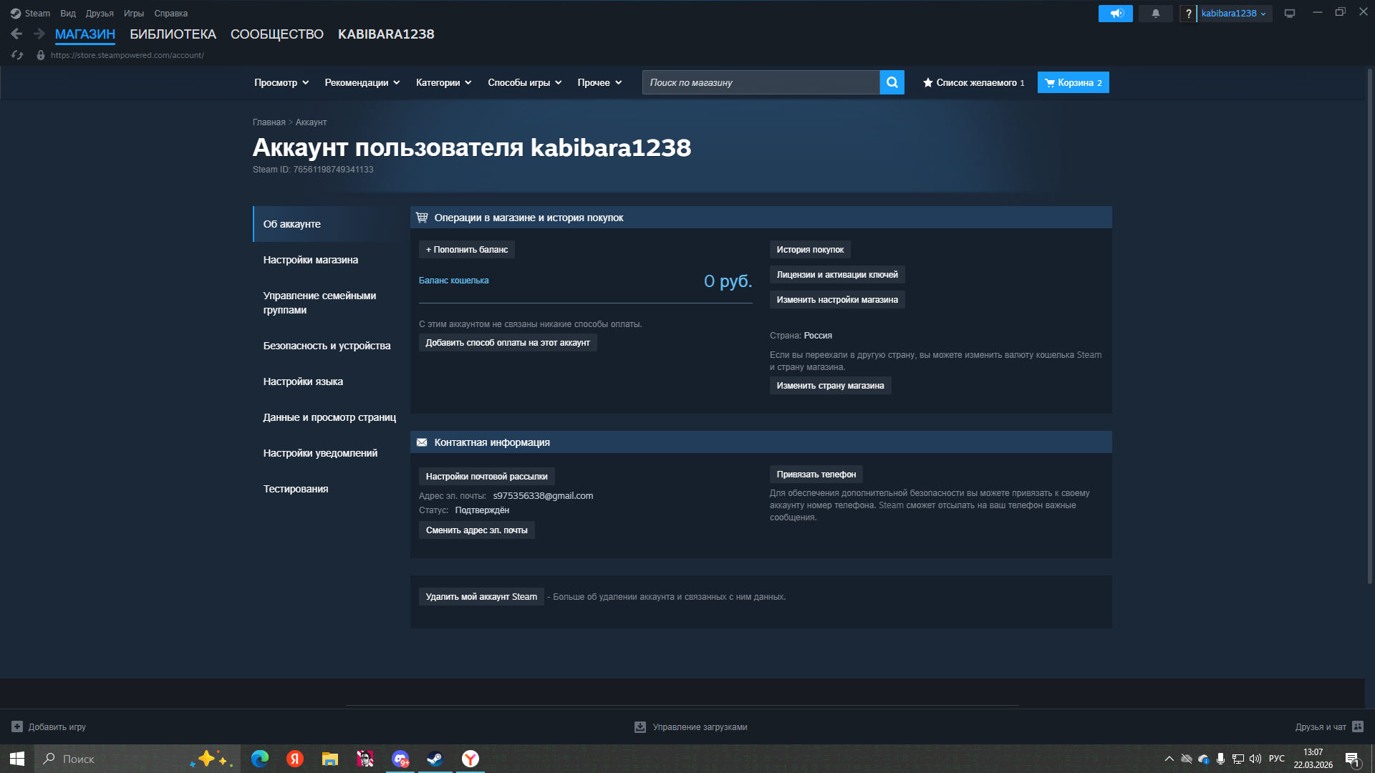This screenshot has width=1375, height=773.
Task: Open the Steam taskbar icon
Action: pos(435,759)
